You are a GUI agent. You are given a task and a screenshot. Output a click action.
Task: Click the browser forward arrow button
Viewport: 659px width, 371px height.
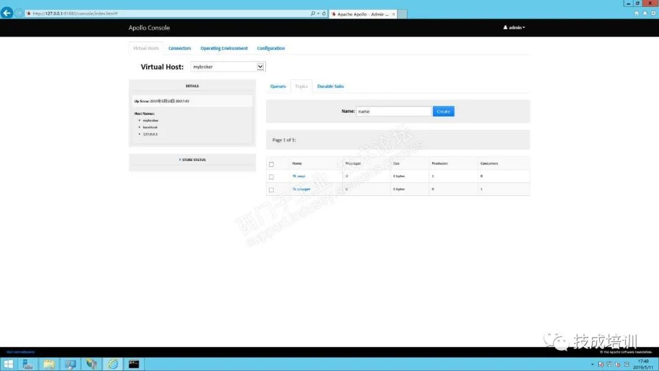point(19,13)
